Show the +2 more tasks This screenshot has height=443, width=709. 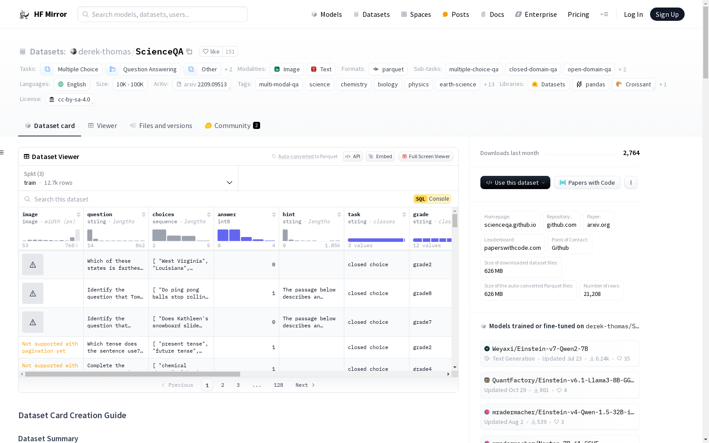228,69
